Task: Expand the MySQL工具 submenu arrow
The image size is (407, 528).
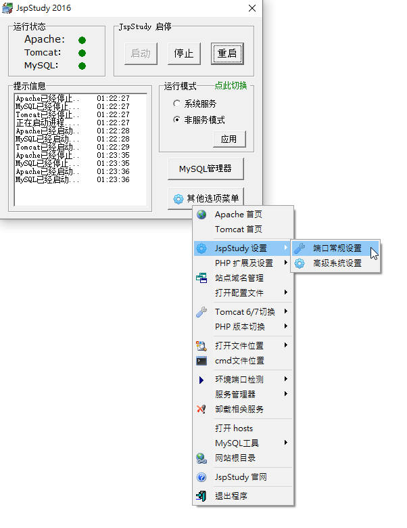Action: click(x=285, y=443)
